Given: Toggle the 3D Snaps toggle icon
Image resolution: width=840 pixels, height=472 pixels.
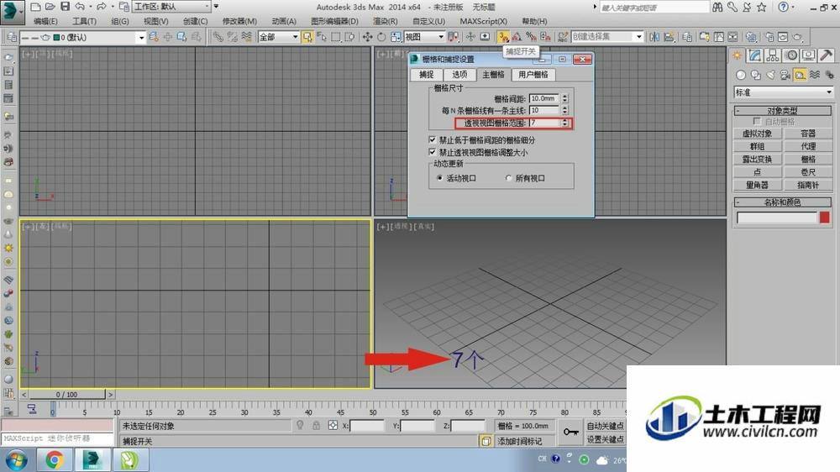Looking at the screenshot, I should (x=503, y=37).
